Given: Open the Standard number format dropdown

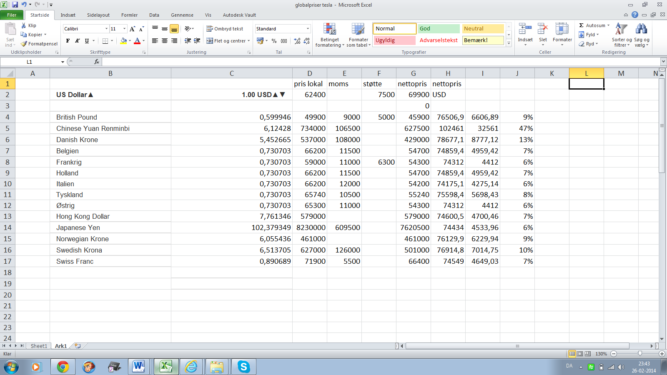Looking at the screenshot, I should coord(308,29).
